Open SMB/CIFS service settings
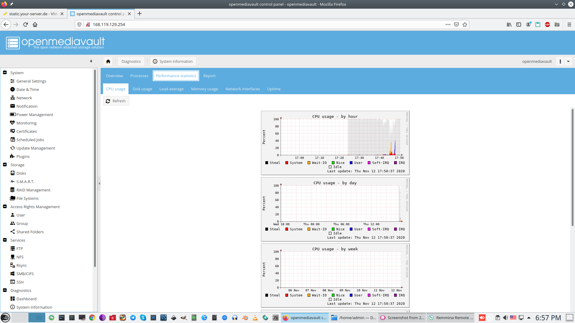The height and width of the screenshot is (323, 575). coord(25,274)
